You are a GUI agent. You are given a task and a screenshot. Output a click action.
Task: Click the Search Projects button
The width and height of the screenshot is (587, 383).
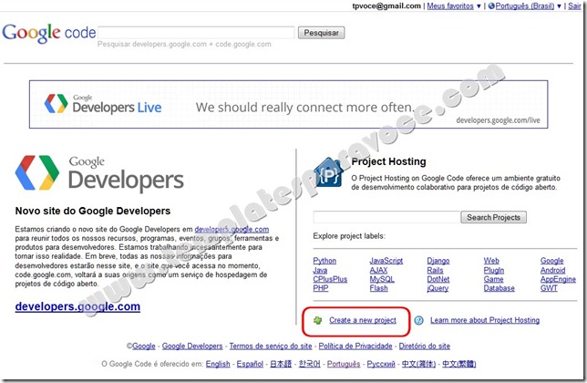[493, 217]
